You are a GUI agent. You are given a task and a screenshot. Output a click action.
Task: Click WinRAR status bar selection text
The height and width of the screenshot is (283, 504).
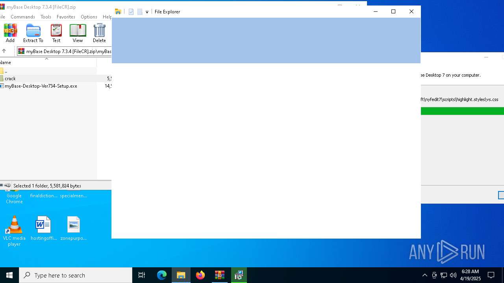click(x=47, y=186)
